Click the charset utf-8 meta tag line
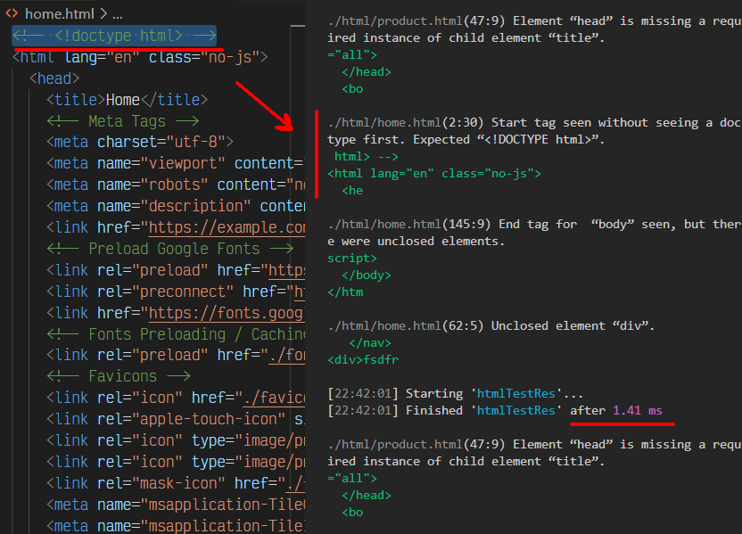 (134, 141)
